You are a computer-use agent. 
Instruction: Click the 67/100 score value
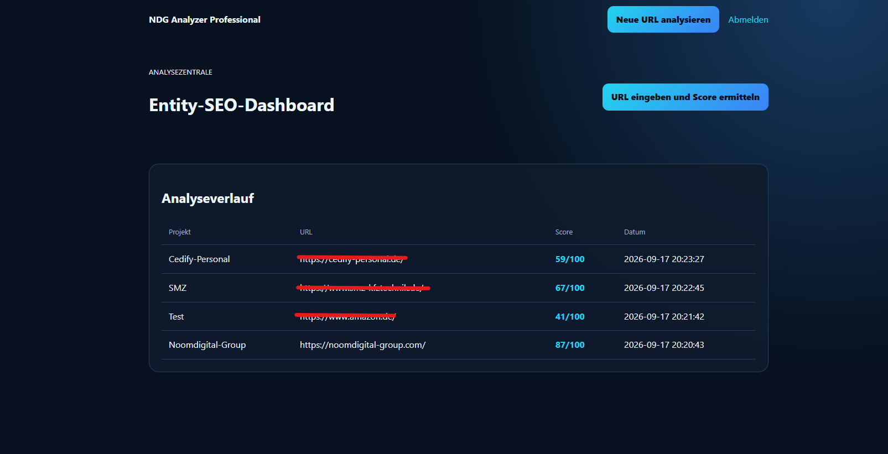570,288
